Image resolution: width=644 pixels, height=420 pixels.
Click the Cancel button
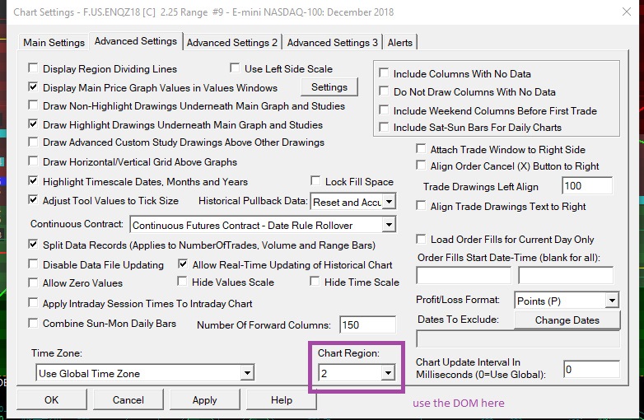tap(128, 399)
